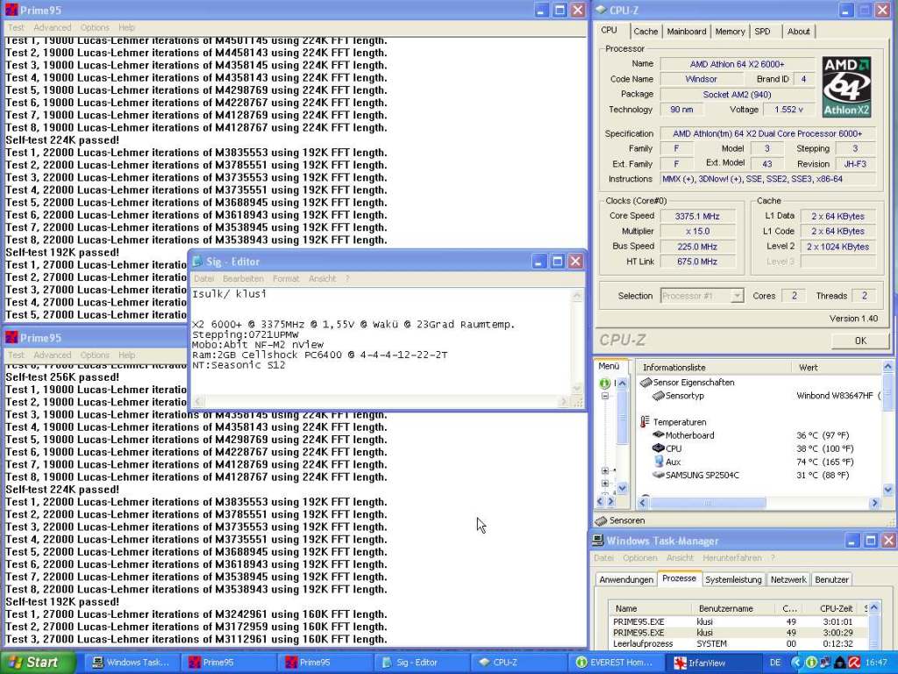The width and height of the screenshot is (898, 674).
Task: Open the Memory tab in CPU-Z
Action: click(730, 32)
